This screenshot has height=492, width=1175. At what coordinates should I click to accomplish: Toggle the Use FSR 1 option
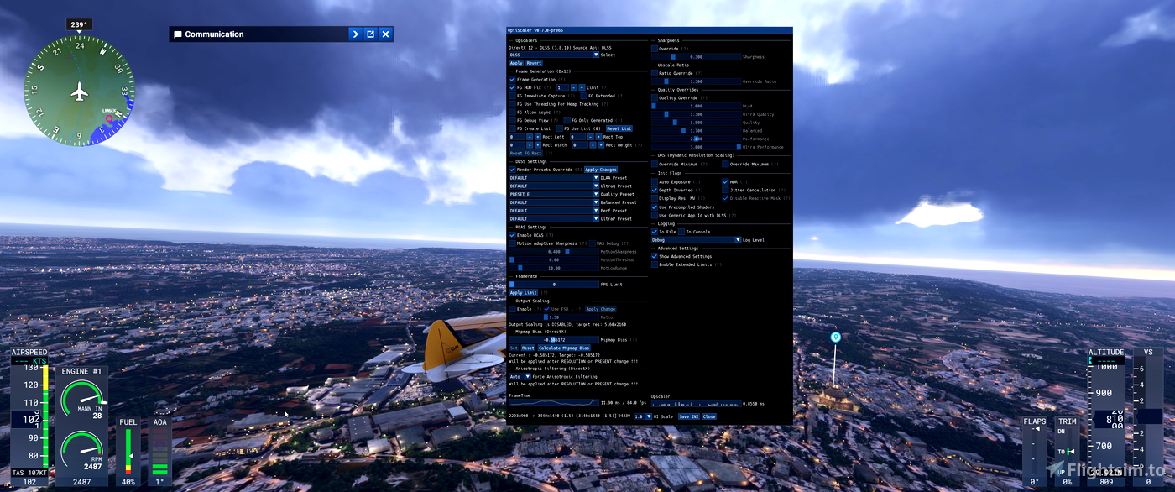coord(546,309)
